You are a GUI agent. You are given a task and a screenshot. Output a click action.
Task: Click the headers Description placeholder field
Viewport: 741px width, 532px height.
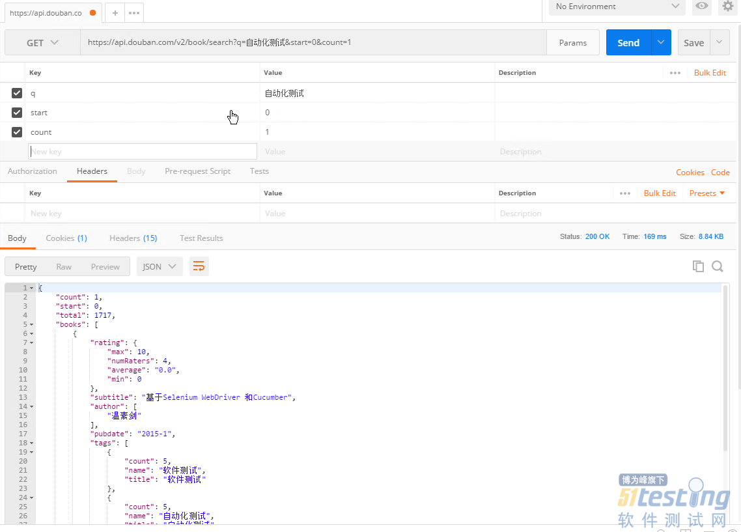click(615, 214)
